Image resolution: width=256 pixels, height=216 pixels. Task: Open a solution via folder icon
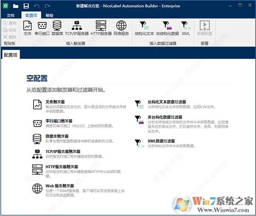pyautogui.click(x=16, y=6)
